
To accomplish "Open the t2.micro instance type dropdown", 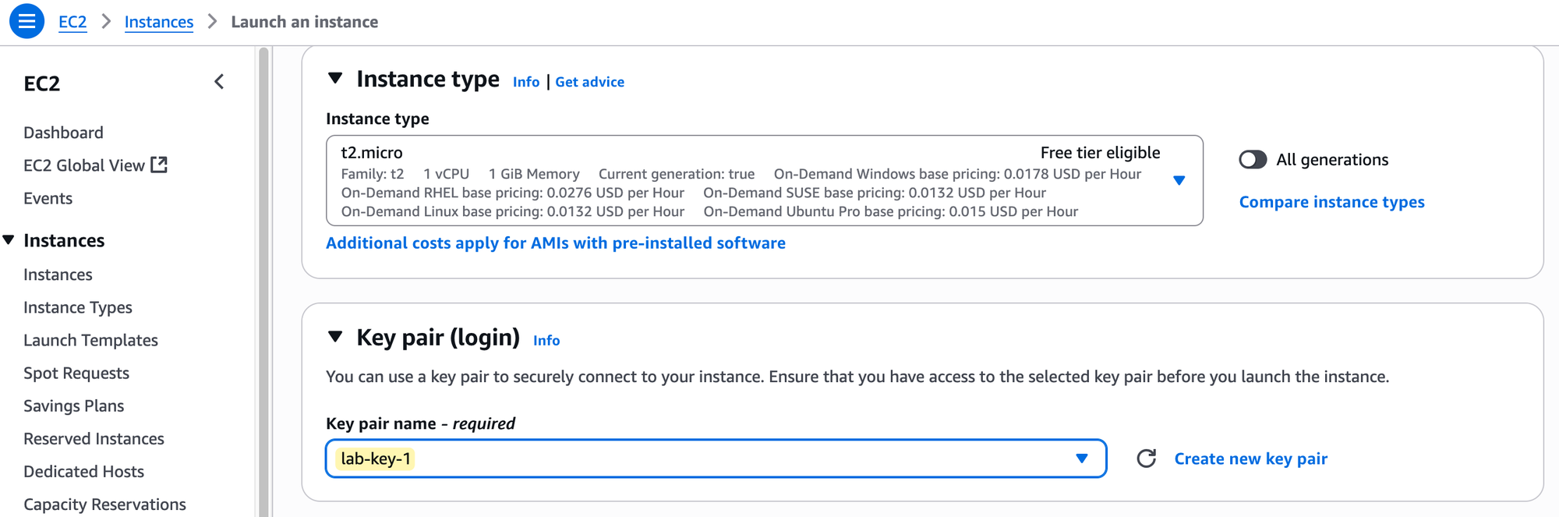I will pyautogui.click(x=1179, y=180).
